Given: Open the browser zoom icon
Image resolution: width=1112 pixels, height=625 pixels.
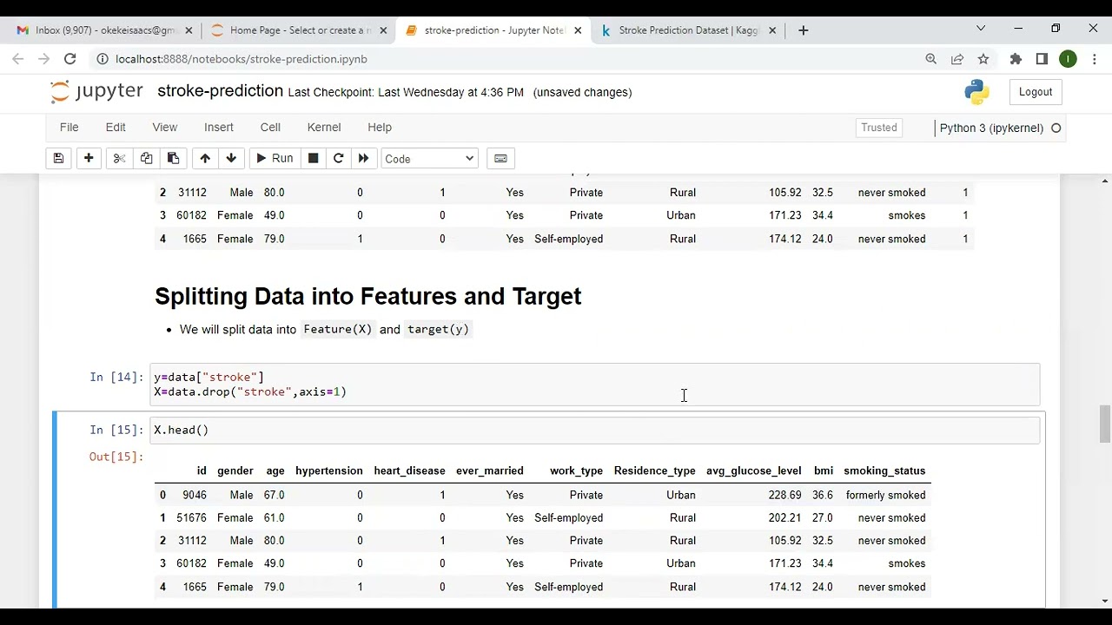Looking at the screenshot, I should point(931,59).
